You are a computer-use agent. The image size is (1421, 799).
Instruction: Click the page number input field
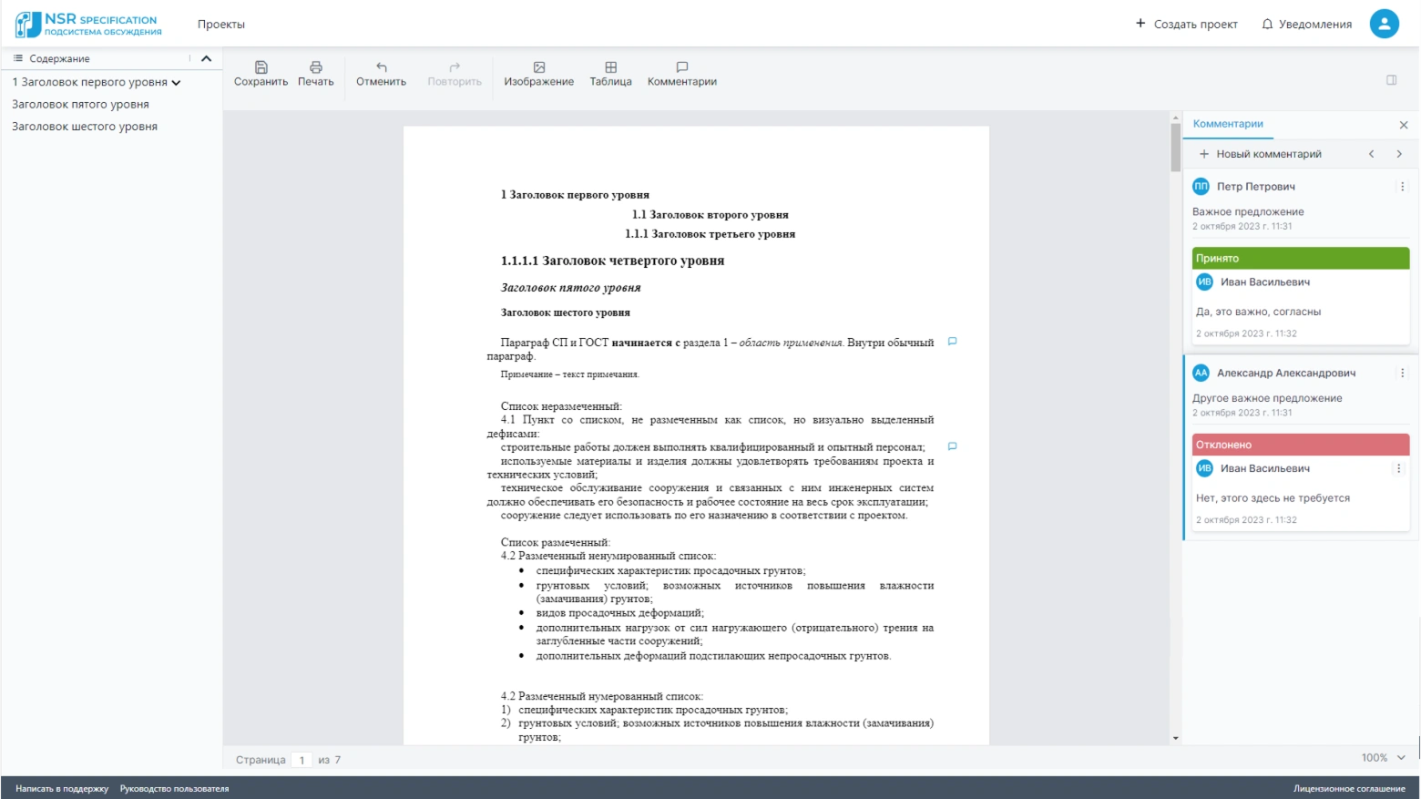[x=302, y=760]
